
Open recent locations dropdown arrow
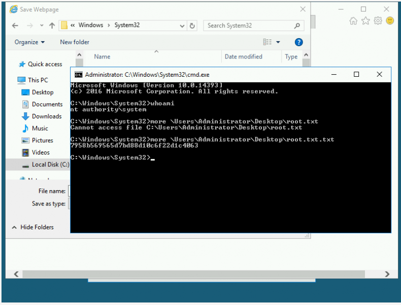(42, 25)
